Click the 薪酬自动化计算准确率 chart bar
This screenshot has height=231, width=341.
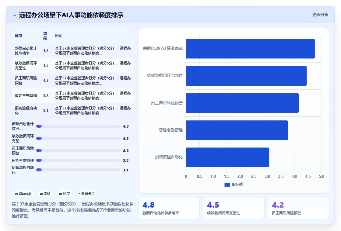250,49
